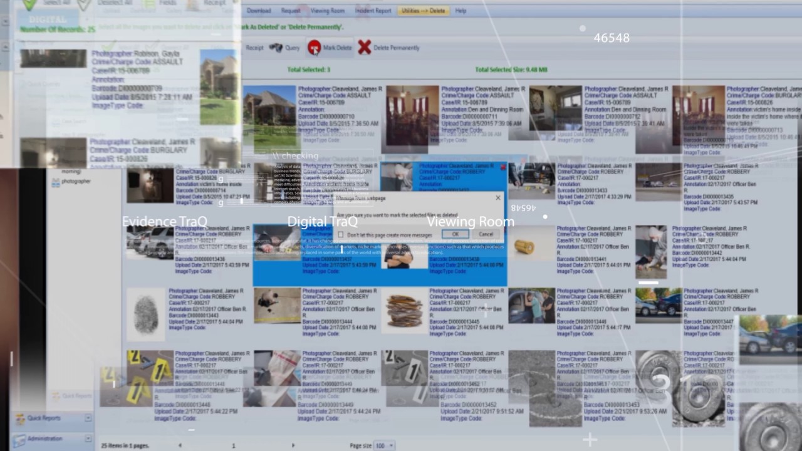Close the Message from webpage dialog

(x=498, y=198)
